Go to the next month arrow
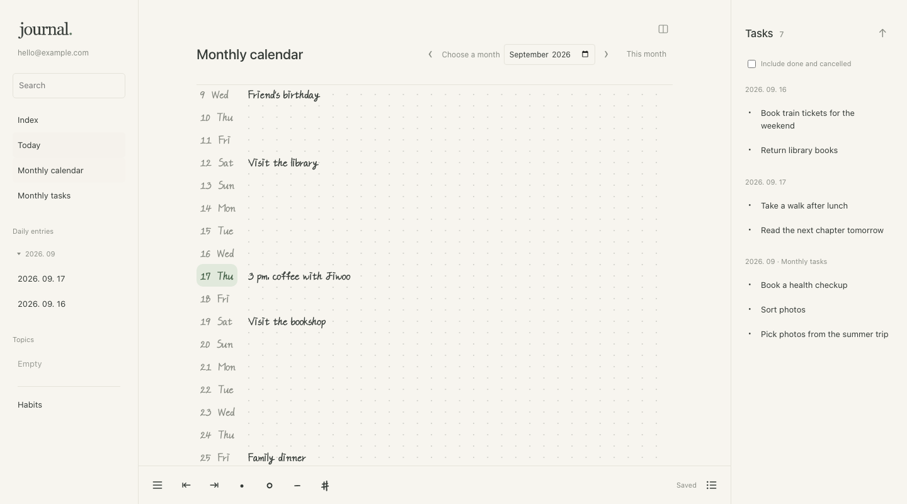This screenshot has width=907, height=504. 606,54
